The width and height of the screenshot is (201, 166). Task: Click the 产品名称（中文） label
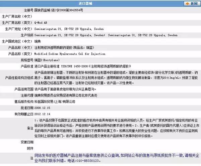(x=20, y=48)
